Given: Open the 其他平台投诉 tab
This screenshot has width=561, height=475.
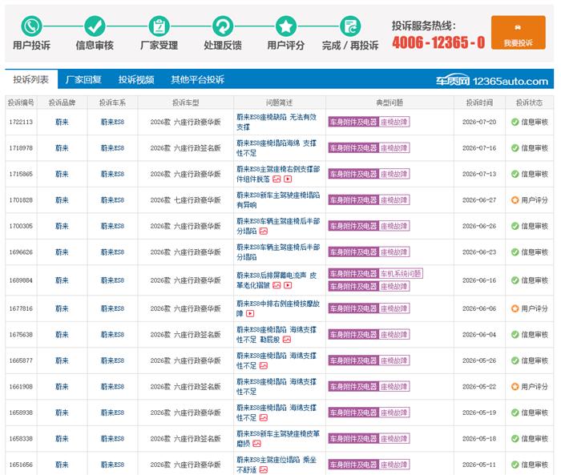Looking at the screenshot, I should [x=197, y=79].
